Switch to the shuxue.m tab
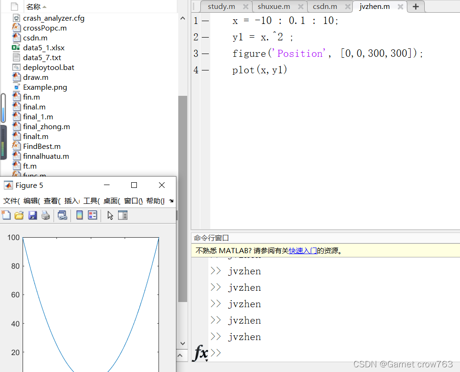460x372 pixels. 274,7
